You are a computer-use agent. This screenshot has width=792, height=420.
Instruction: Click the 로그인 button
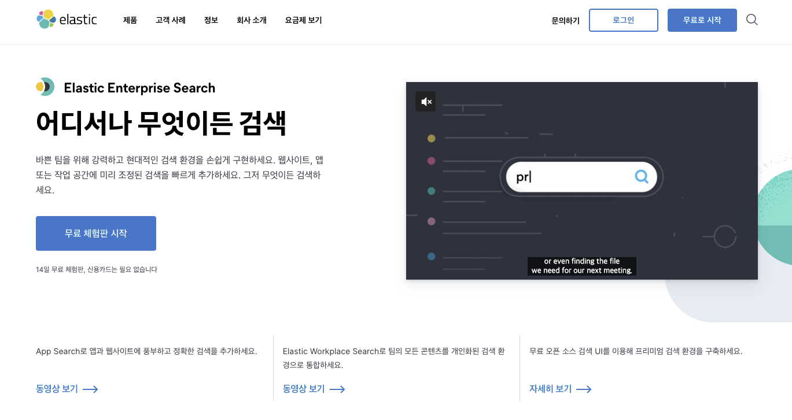624,20
